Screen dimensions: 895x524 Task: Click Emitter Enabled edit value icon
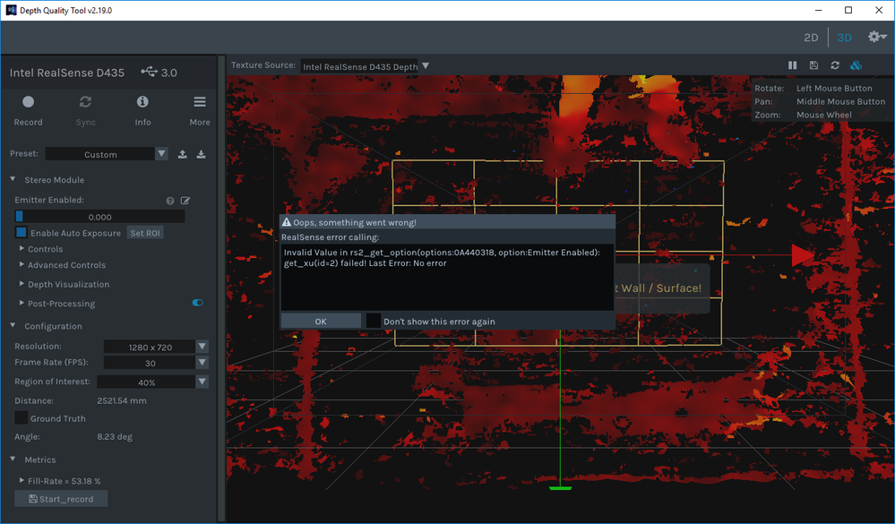[185, 201]
